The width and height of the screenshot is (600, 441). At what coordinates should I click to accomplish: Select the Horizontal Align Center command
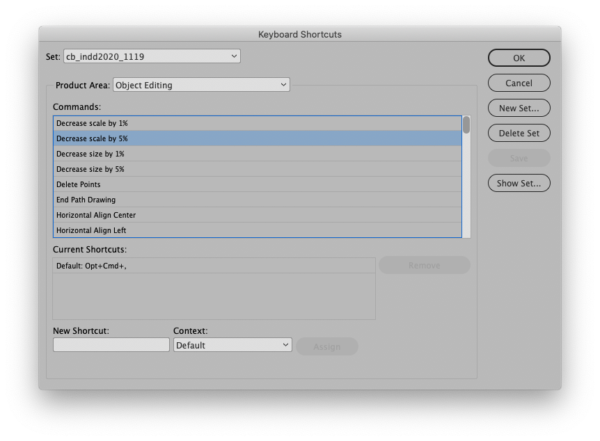coord(258,215)
